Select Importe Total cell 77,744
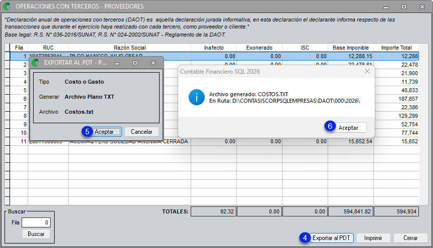The height and width of the screenshot is (248, 433). coord(396,133)
